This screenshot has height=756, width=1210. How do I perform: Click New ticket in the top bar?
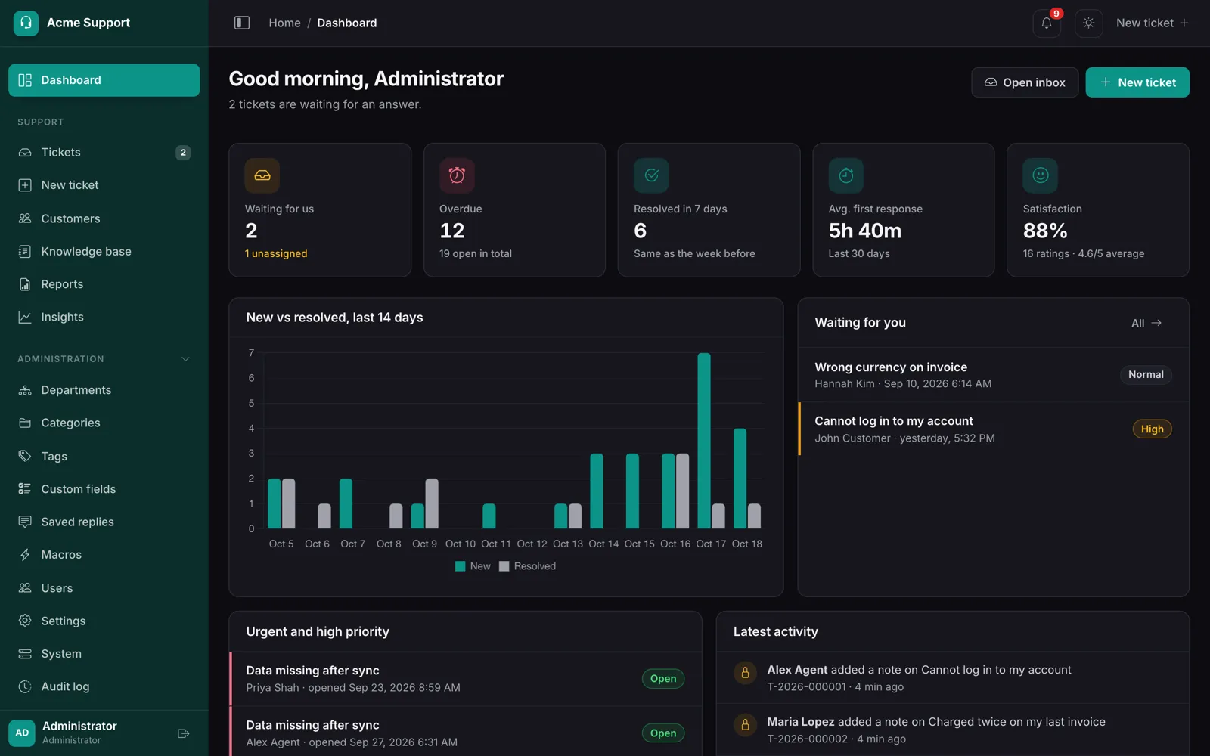tap(1153, 23)
